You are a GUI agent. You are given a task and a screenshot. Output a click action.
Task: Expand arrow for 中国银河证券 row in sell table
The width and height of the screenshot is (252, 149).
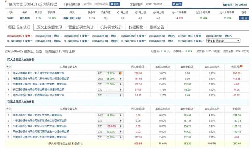pos(121,137)
